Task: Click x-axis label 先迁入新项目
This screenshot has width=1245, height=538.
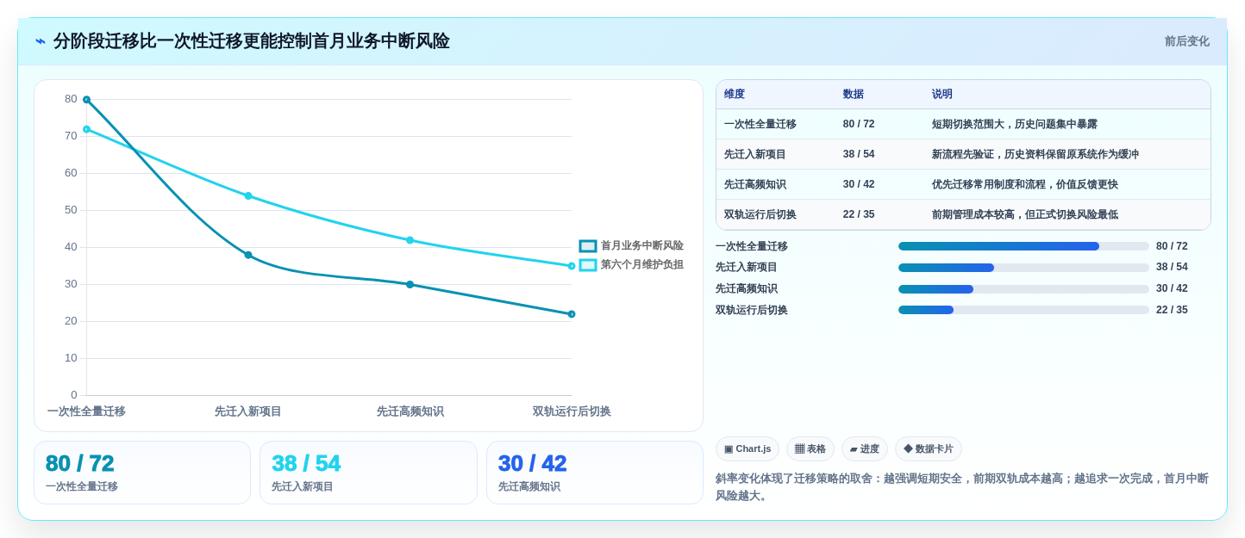Action: (x=248, y=411)
